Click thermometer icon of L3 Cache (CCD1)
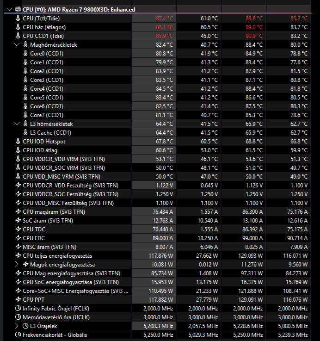This screenshot has width=320, height=341. tap(25, 133)
